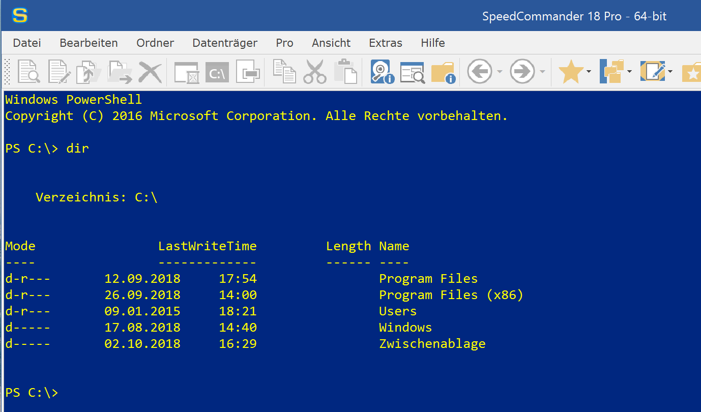Click the Paste clipboard icon
Viewport: 701px width, 412px height.
[x=345, y=71]
